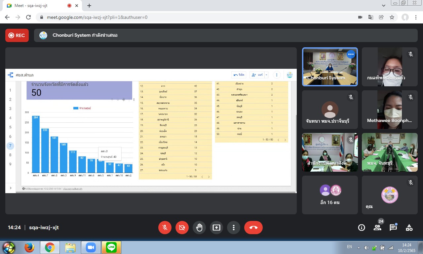Show the participants list
Image resolution: width=423 pixels, height=254 pixels.
pos(377,228)
